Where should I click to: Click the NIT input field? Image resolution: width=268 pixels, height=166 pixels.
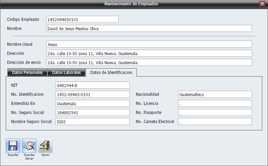tap(92, 85)
